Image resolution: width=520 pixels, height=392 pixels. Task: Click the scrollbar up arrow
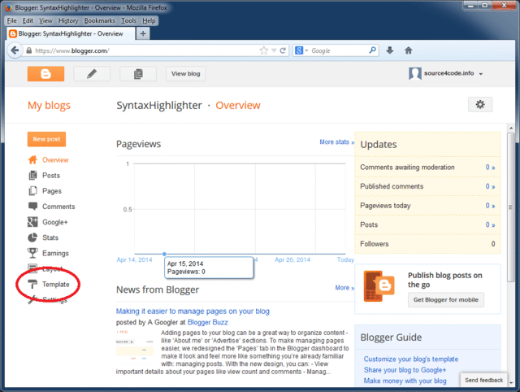[x=511, y=128]
